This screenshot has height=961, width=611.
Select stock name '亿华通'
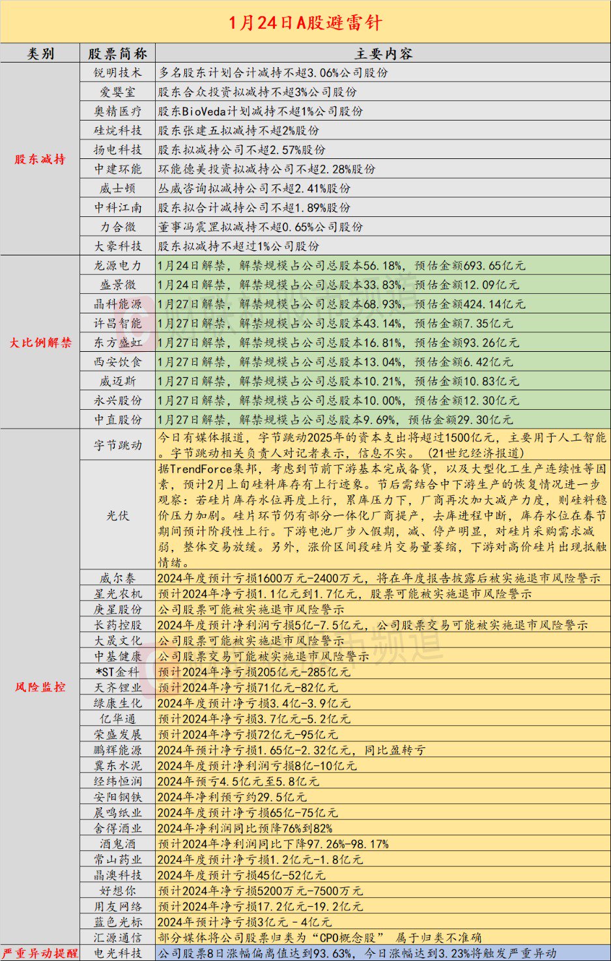[118, 719]
